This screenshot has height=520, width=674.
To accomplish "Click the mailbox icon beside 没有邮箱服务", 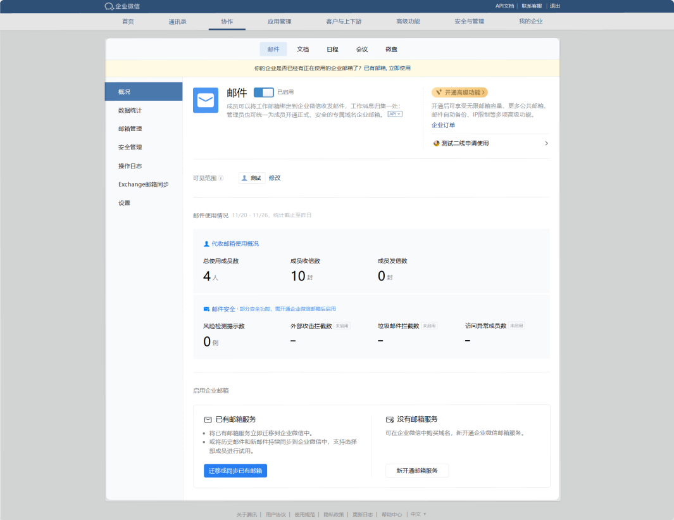I will coord(390,419).
